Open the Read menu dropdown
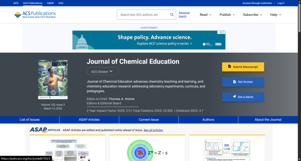301x161 pixels. pos(205,15)
